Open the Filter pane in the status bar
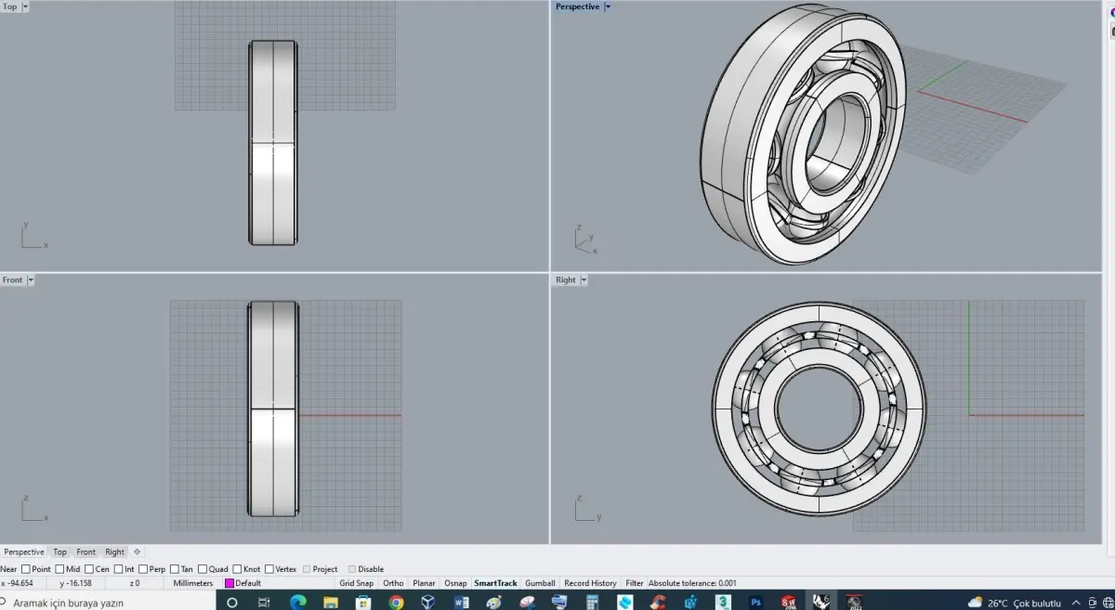The width and height of the screenshot is (1115, 610). [x=635, y=583]
